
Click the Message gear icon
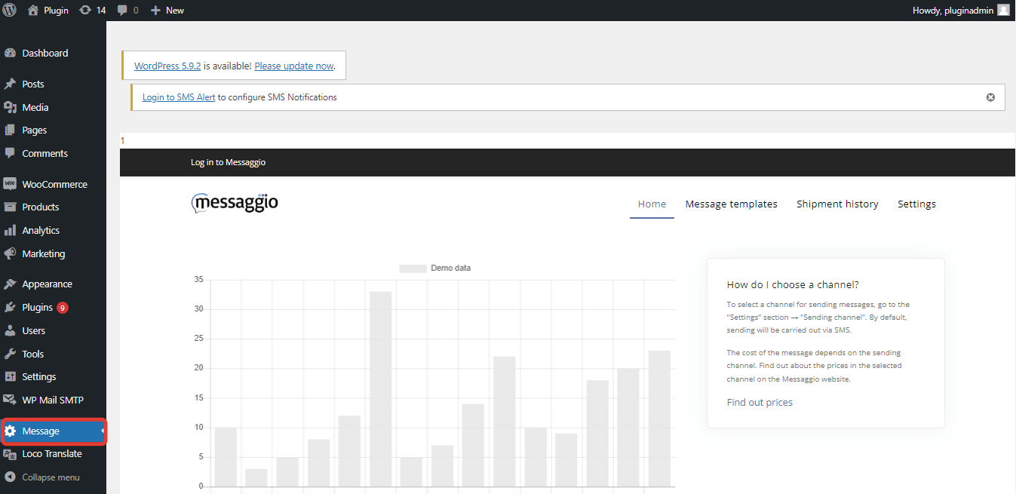point(10,431)
